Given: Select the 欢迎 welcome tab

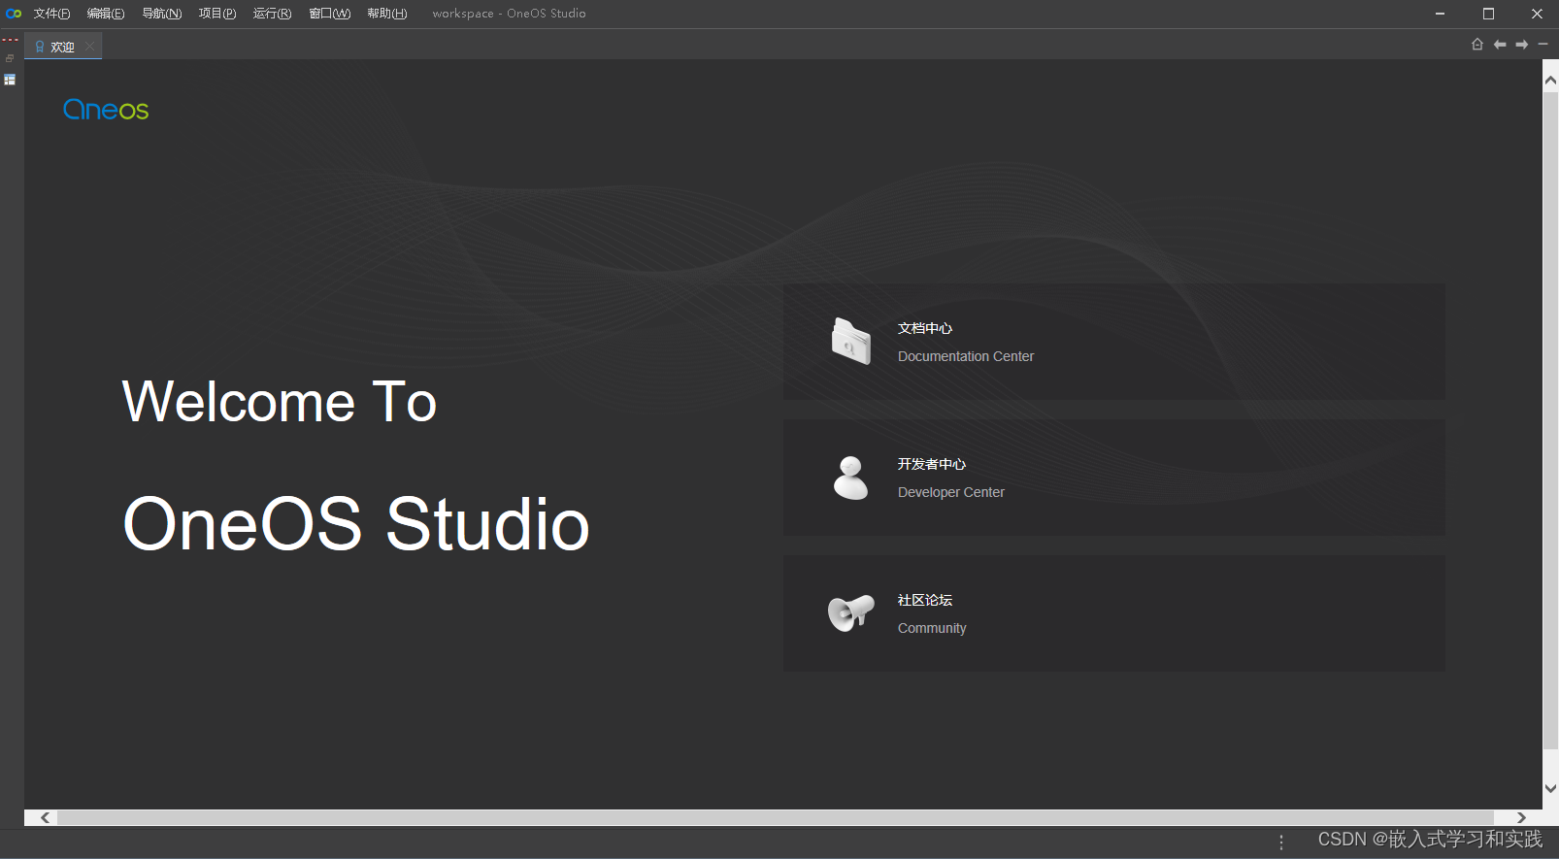Looking at the screenshot, I should click(62, 47).
